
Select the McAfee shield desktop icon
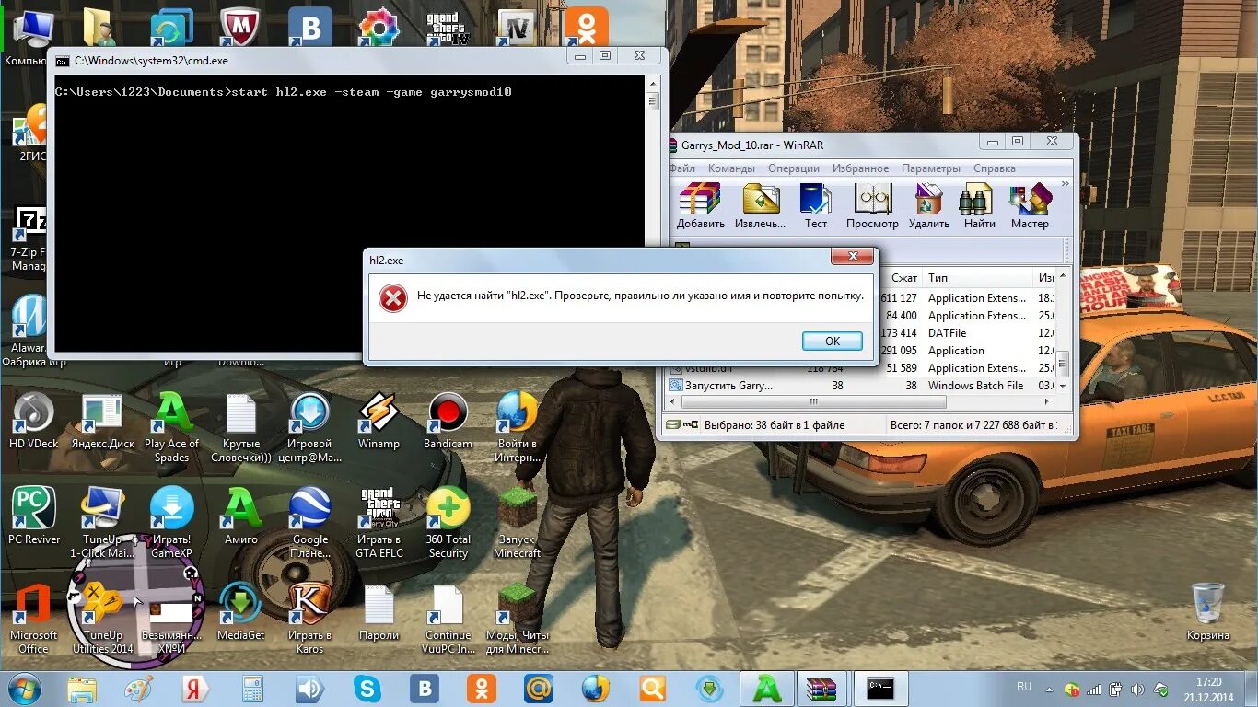(x=239, y=26)
